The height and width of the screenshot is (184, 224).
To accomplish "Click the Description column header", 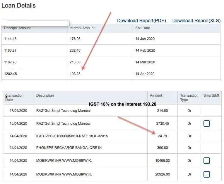I will click(45, 96).
